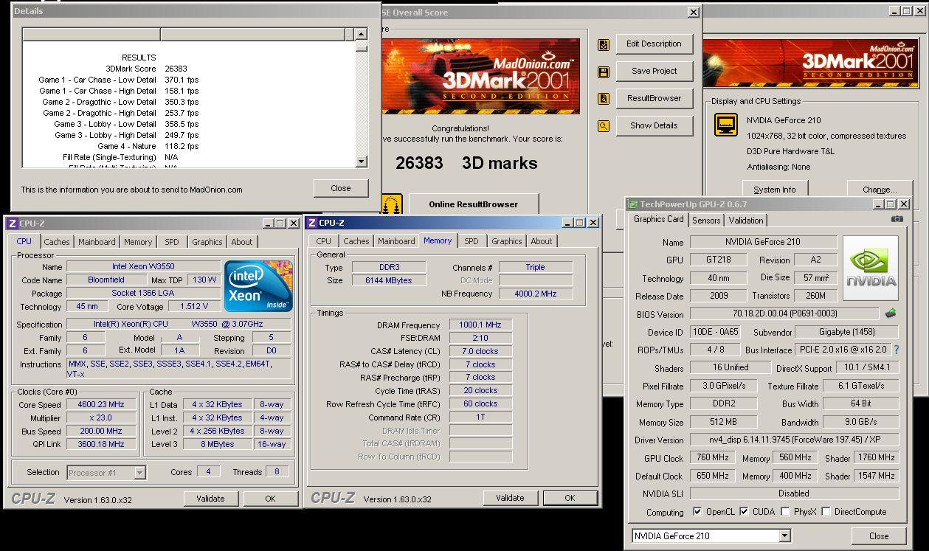Image resolution: width=929 pixels, height=551 pixels.
Task: Click the Edit Description button
Action: tap(654, 44)
